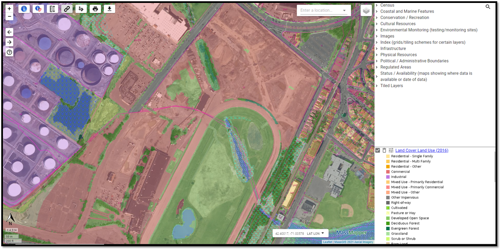
Task: Click the search magnifier icon
Action: point(488,7)
